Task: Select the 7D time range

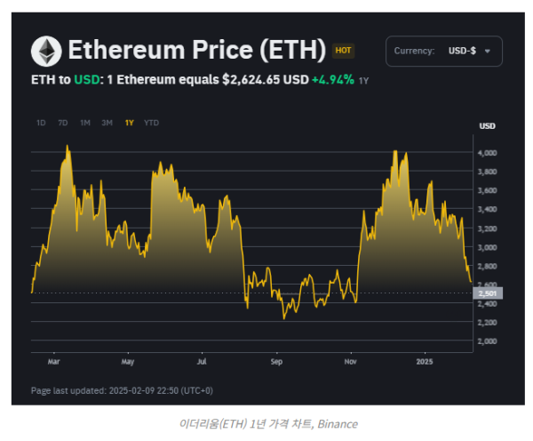Action: pos(62,122)
